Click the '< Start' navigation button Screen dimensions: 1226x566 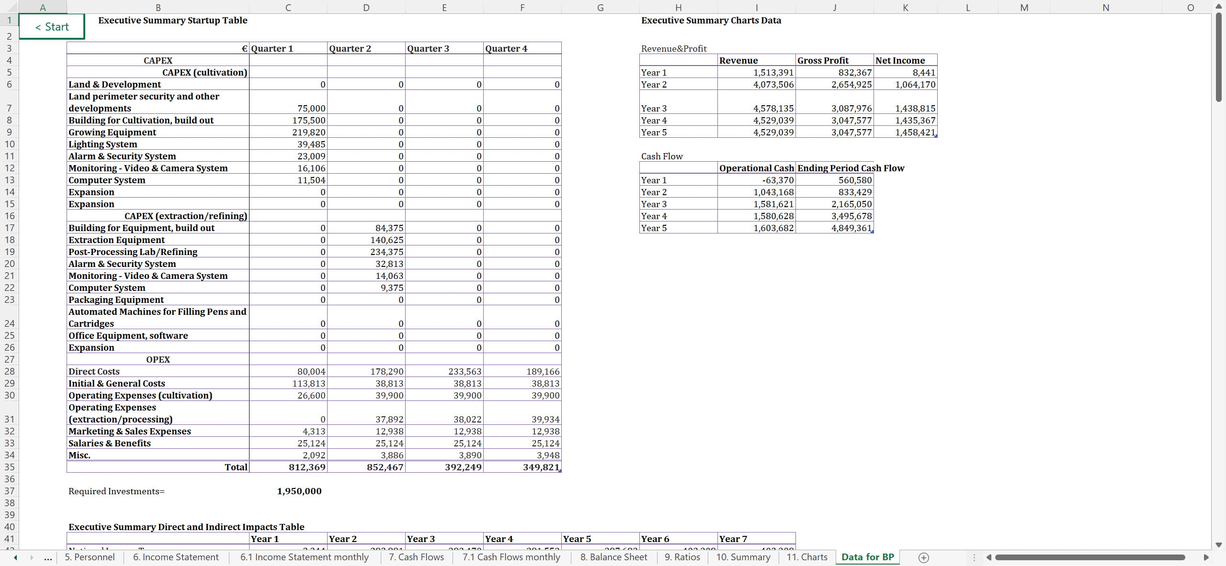point(52,27)
